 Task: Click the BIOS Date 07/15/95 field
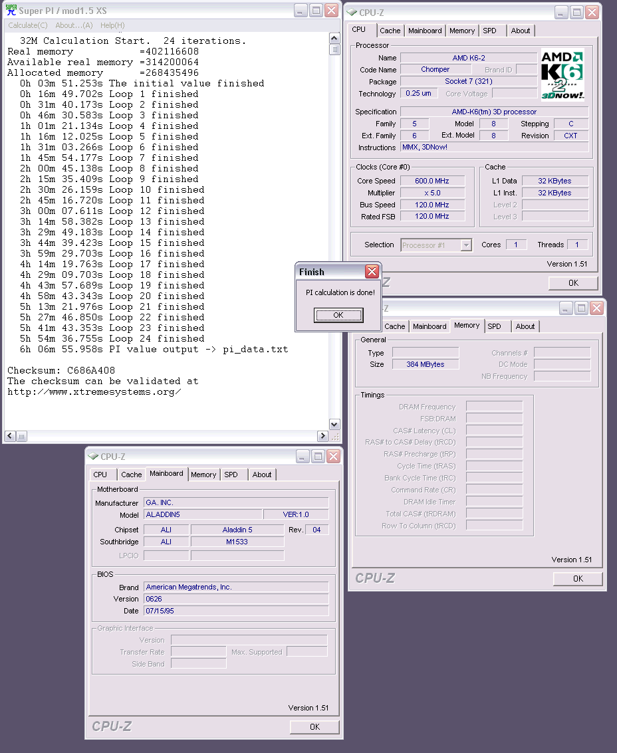click(x=236, y=611)
